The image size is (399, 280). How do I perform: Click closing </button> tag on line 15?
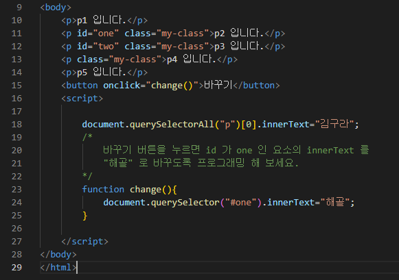click(256, 85)
